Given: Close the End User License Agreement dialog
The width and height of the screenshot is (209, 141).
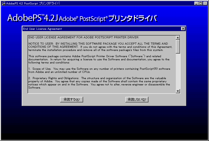Looking at the screenshot, I should tap(183, 29).
